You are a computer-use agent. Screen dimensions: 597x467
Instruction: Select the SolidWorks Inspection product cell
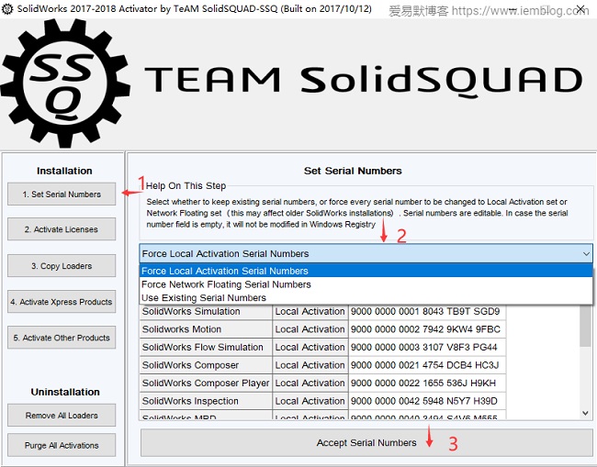point(206,401)
